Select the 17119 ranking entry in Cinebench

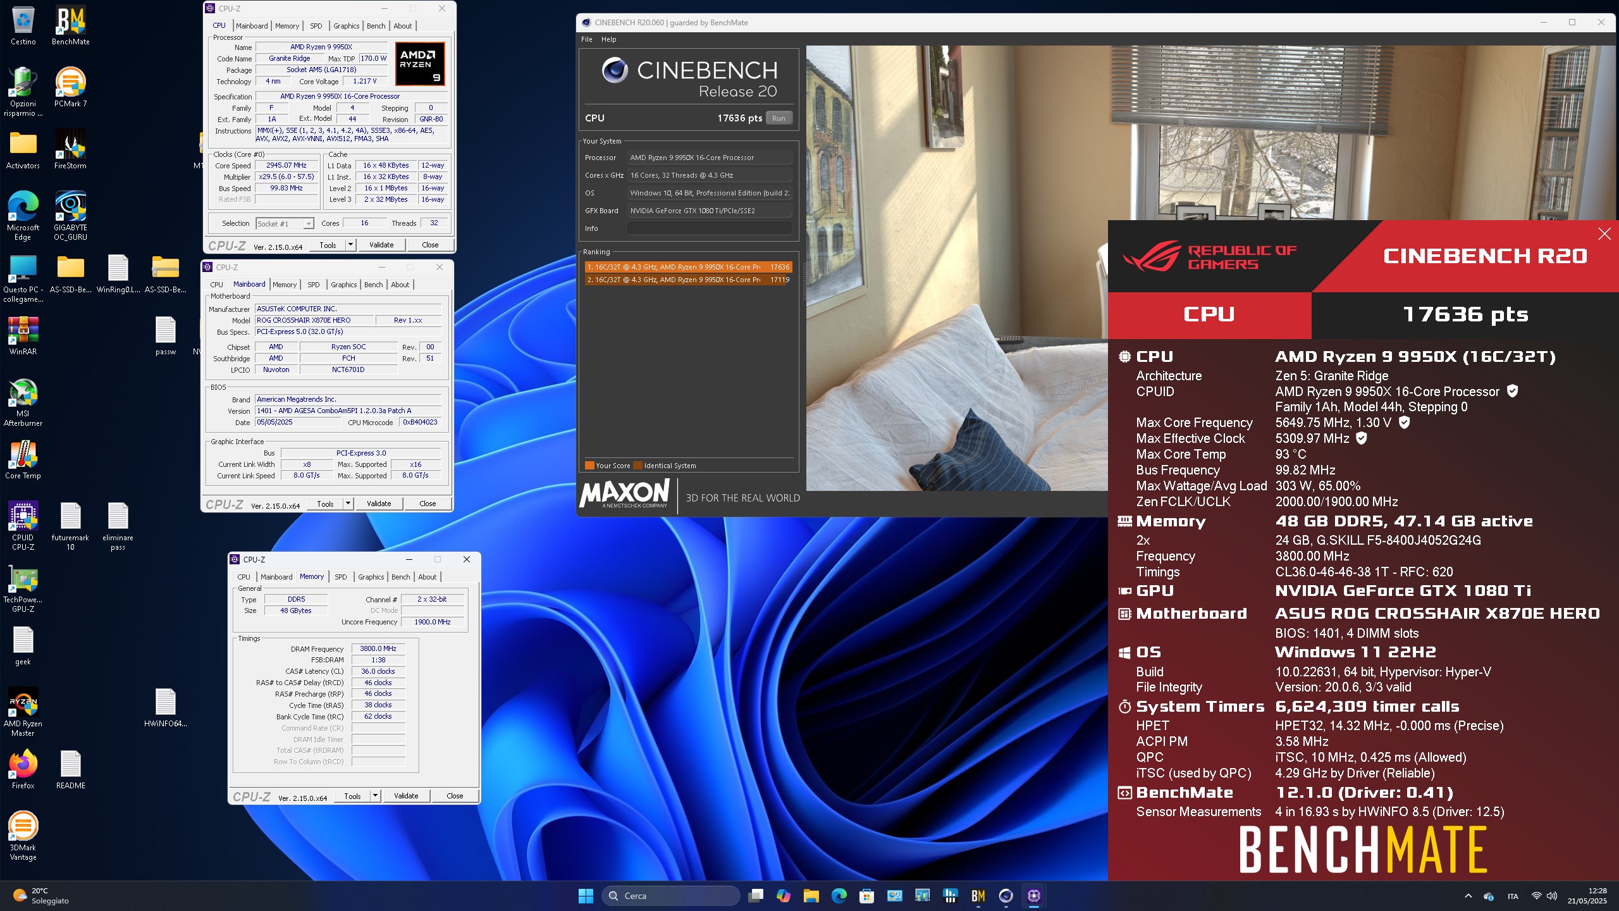688,280
